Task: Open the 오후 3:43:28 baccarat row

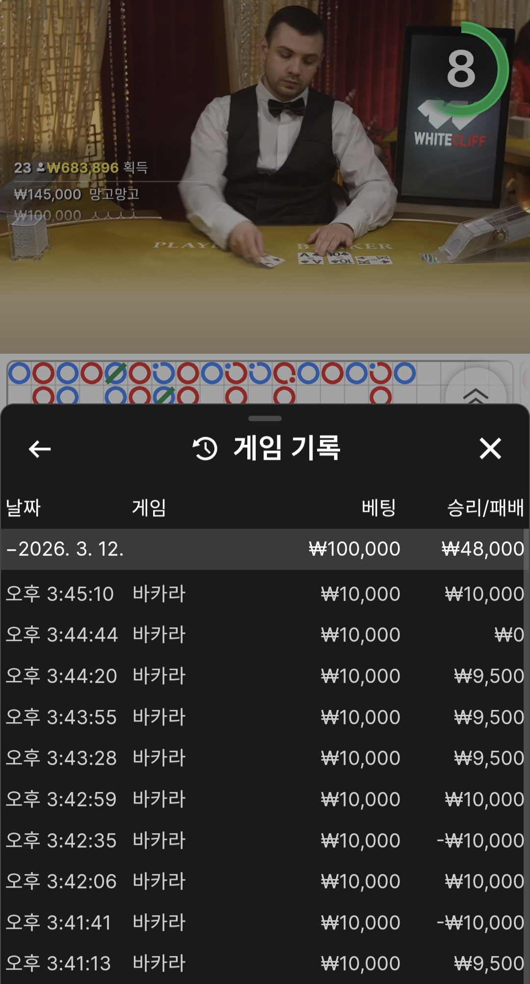Action: (265, 758)
